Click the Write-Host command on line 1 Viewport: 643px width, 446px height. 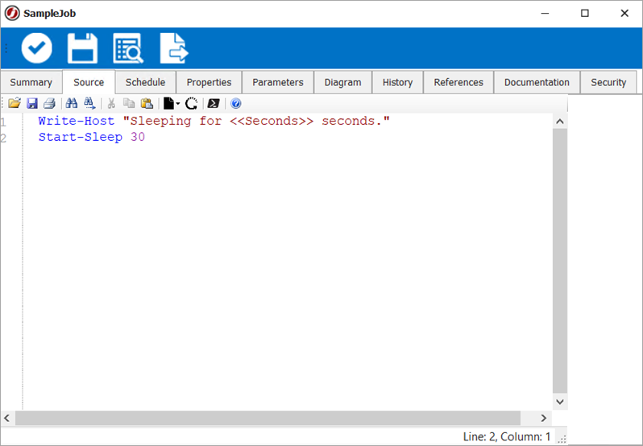coord(77,122)
